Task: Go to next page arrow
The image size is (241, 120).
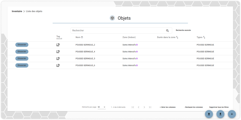Action: [x=144, y=107]
